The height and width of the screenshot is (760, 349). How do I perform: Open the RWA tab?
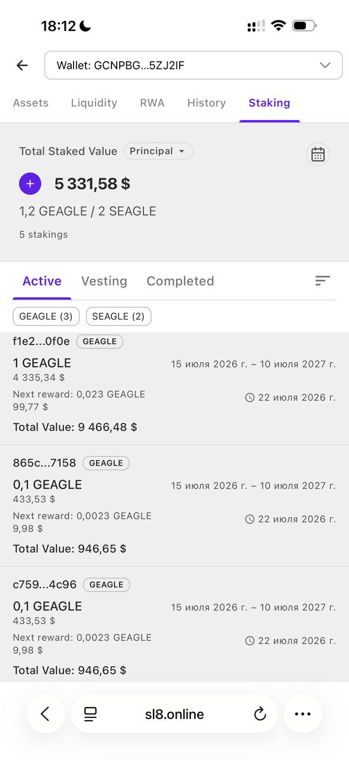coord(152,103)
